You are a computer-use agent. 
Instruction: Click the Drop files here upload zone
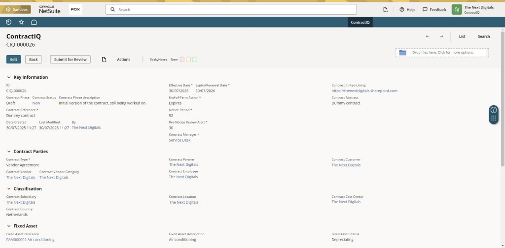tap(442, 52)
